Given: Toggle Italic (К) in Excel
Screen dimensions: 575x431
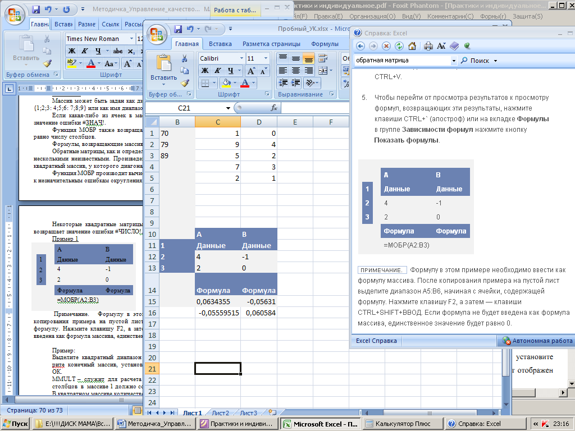Looking at the screenshot, I should point(217,71).
